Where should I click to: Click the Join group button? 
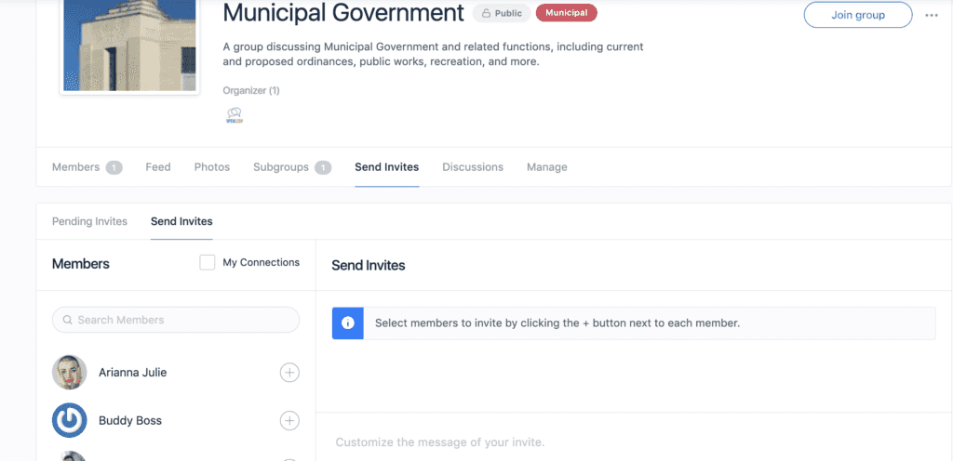click(857, 15)
